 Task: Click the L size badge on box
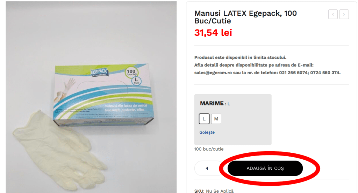pos(136,81)
